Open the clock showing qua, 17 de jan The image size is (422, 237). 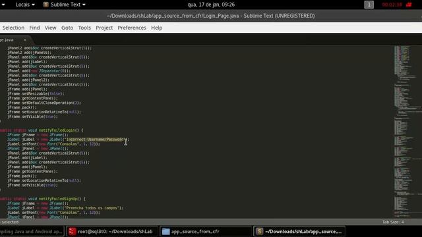tap(211, 5)
